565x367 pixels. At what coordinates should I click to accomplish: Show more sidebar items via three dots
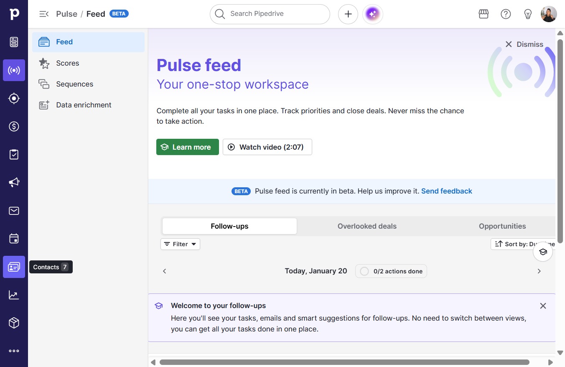click(x=14, y=351)
